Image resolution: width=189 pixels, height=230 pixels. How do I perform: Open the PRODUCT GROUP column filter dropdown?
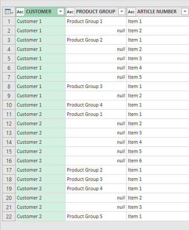[x=122, y=11]
